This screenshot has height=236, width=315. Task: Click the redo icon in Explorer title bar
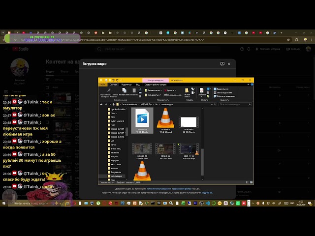pyautogui.click(x=117, y=80)
